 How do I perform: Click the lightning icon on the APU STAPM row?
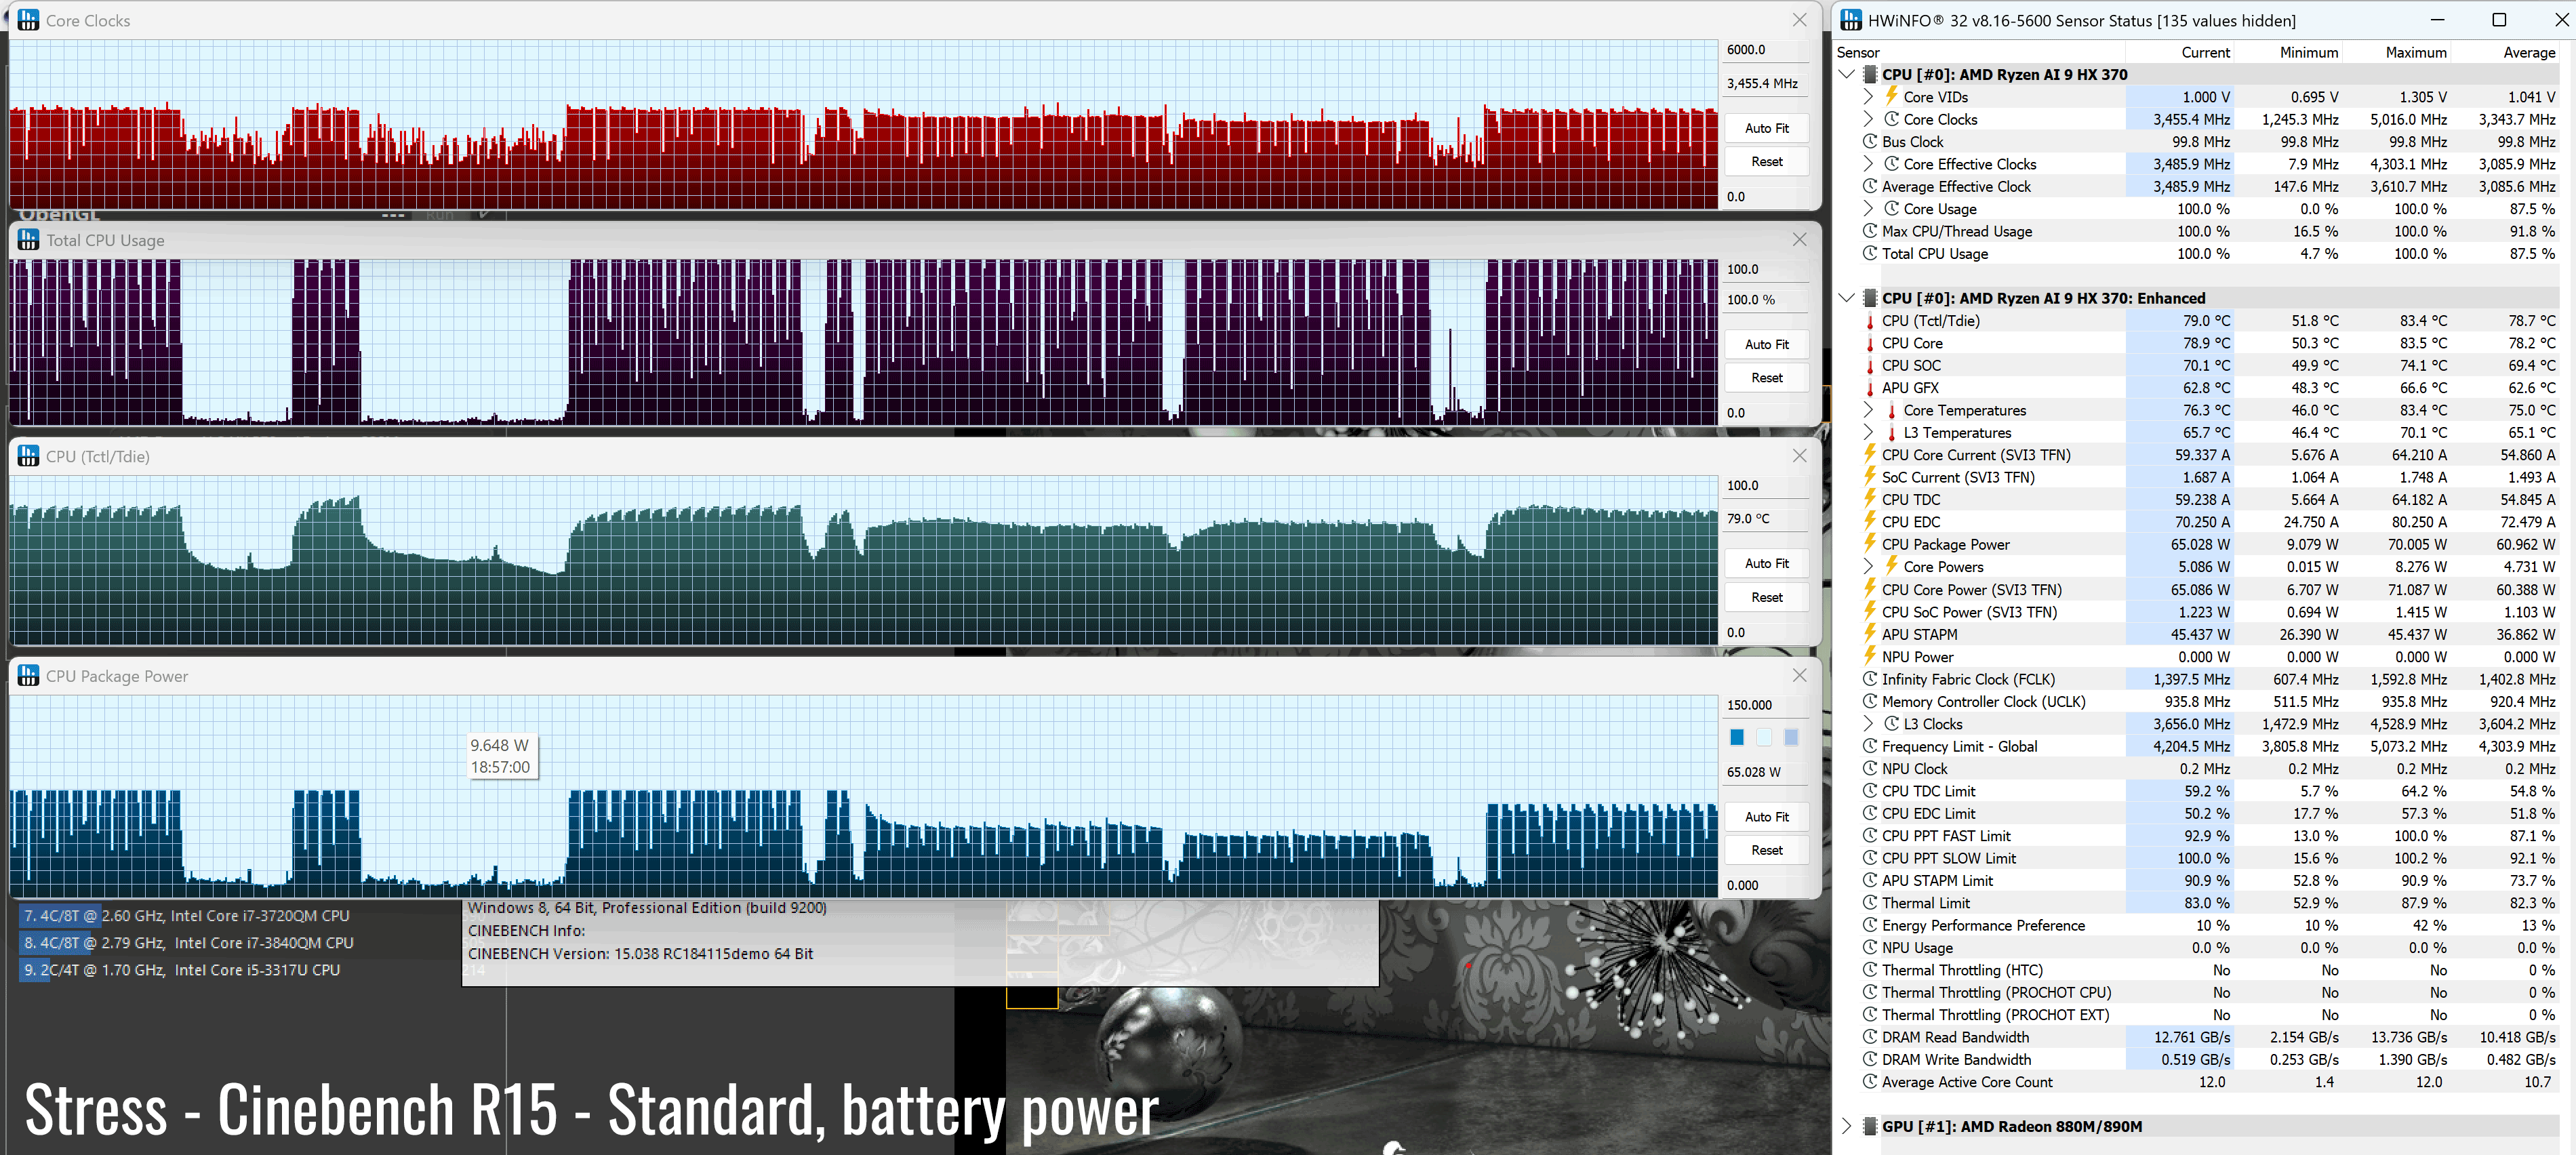click(x=1870, y=634)
